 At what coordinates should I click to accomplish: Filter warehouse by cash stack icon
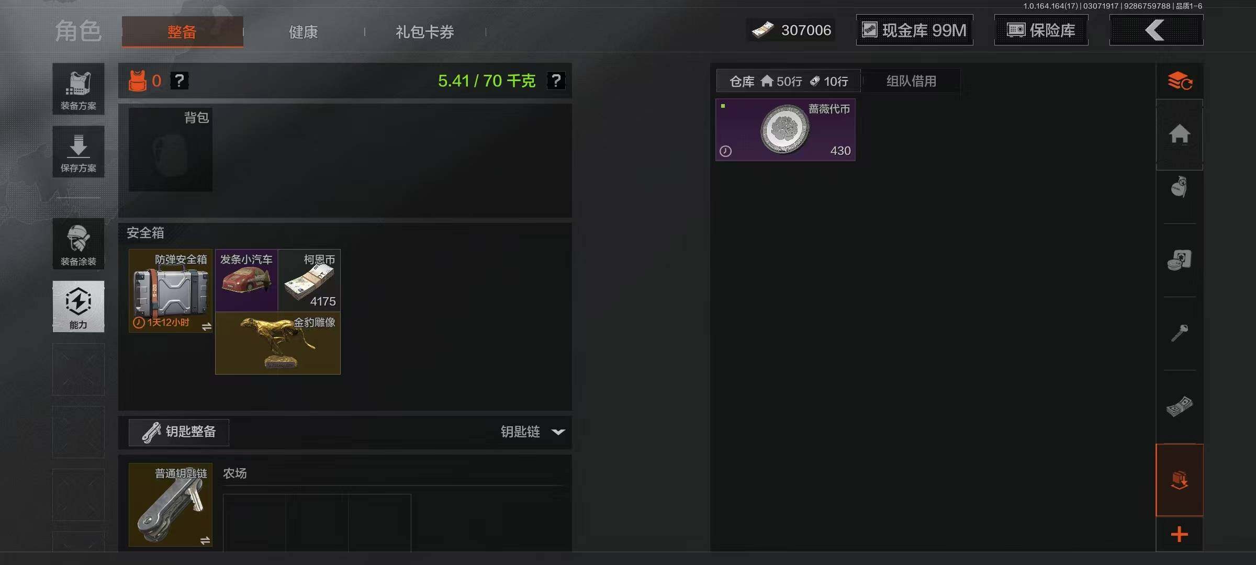tap(1180, 406)
